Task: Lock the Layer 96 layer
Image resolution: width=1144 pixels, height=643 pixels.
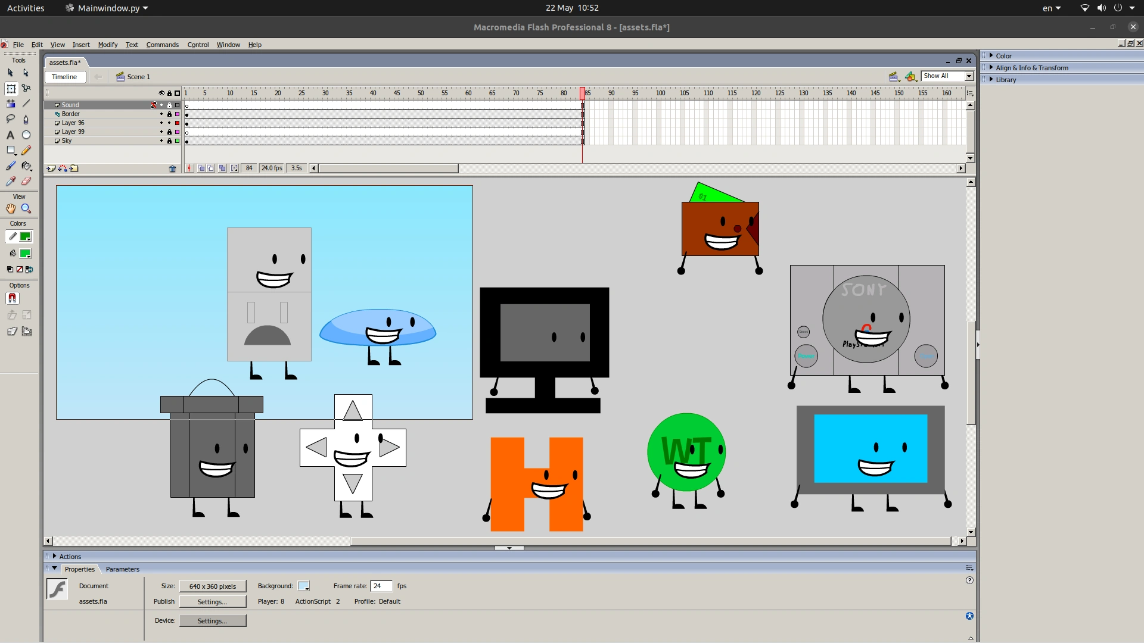Action: 169,123
